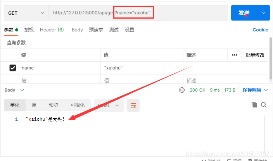Click 批量修改 to bulk edit parameters

coord(255,55)
